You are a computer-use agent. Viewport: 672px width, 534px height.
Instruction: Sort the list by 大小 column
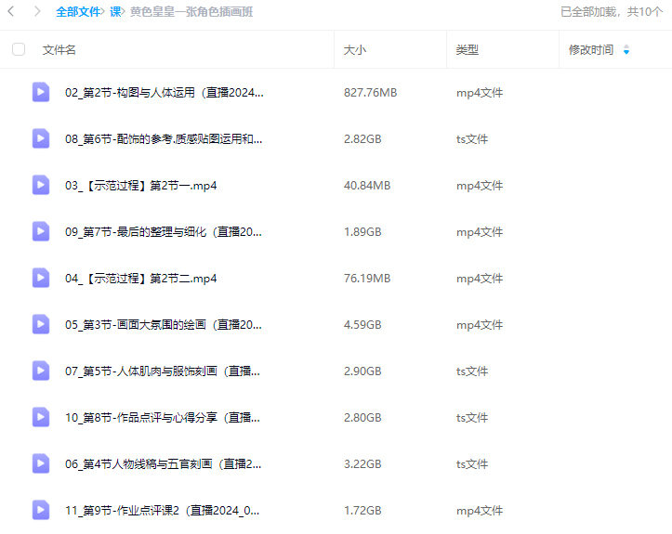354,50
